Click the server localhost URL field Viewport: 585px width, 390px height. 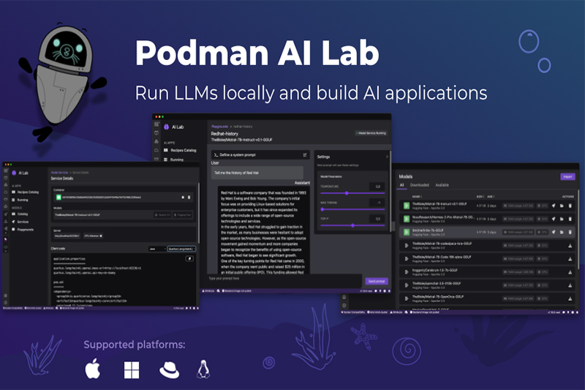67,236
